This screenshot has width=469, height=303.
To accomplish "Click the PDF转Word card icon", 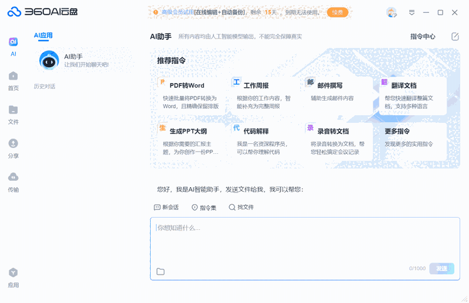I will point(162,82).
